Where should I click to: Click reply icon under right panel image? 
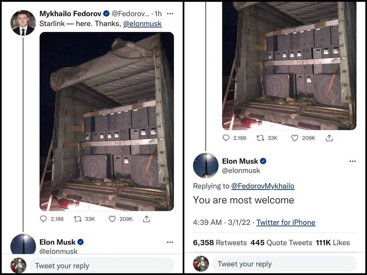tap(226, 138)
